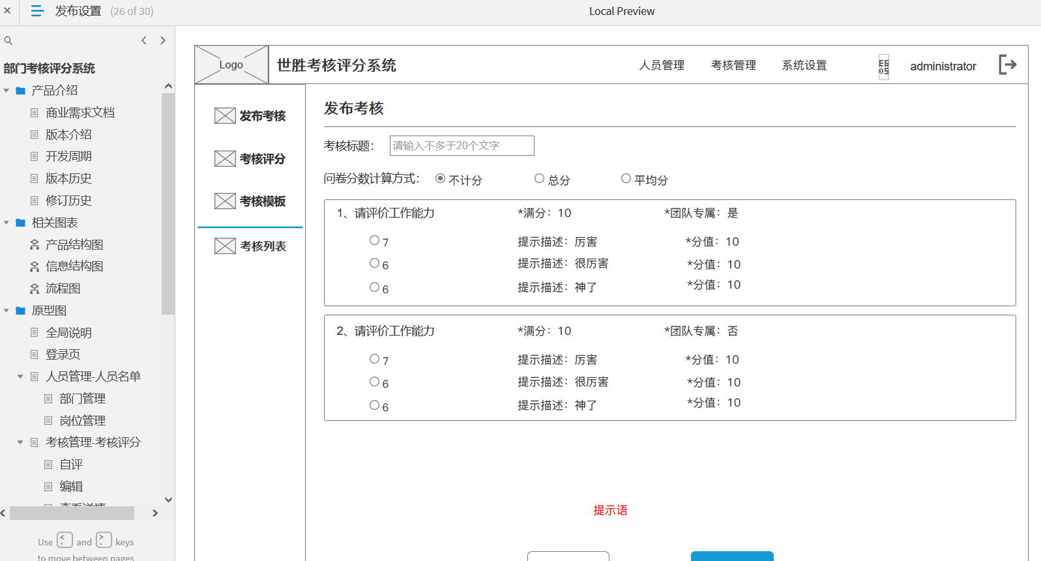This screenshot has width=1041, height=561.
Task: Open 人员管理 in top navigation
Action: 662,65
